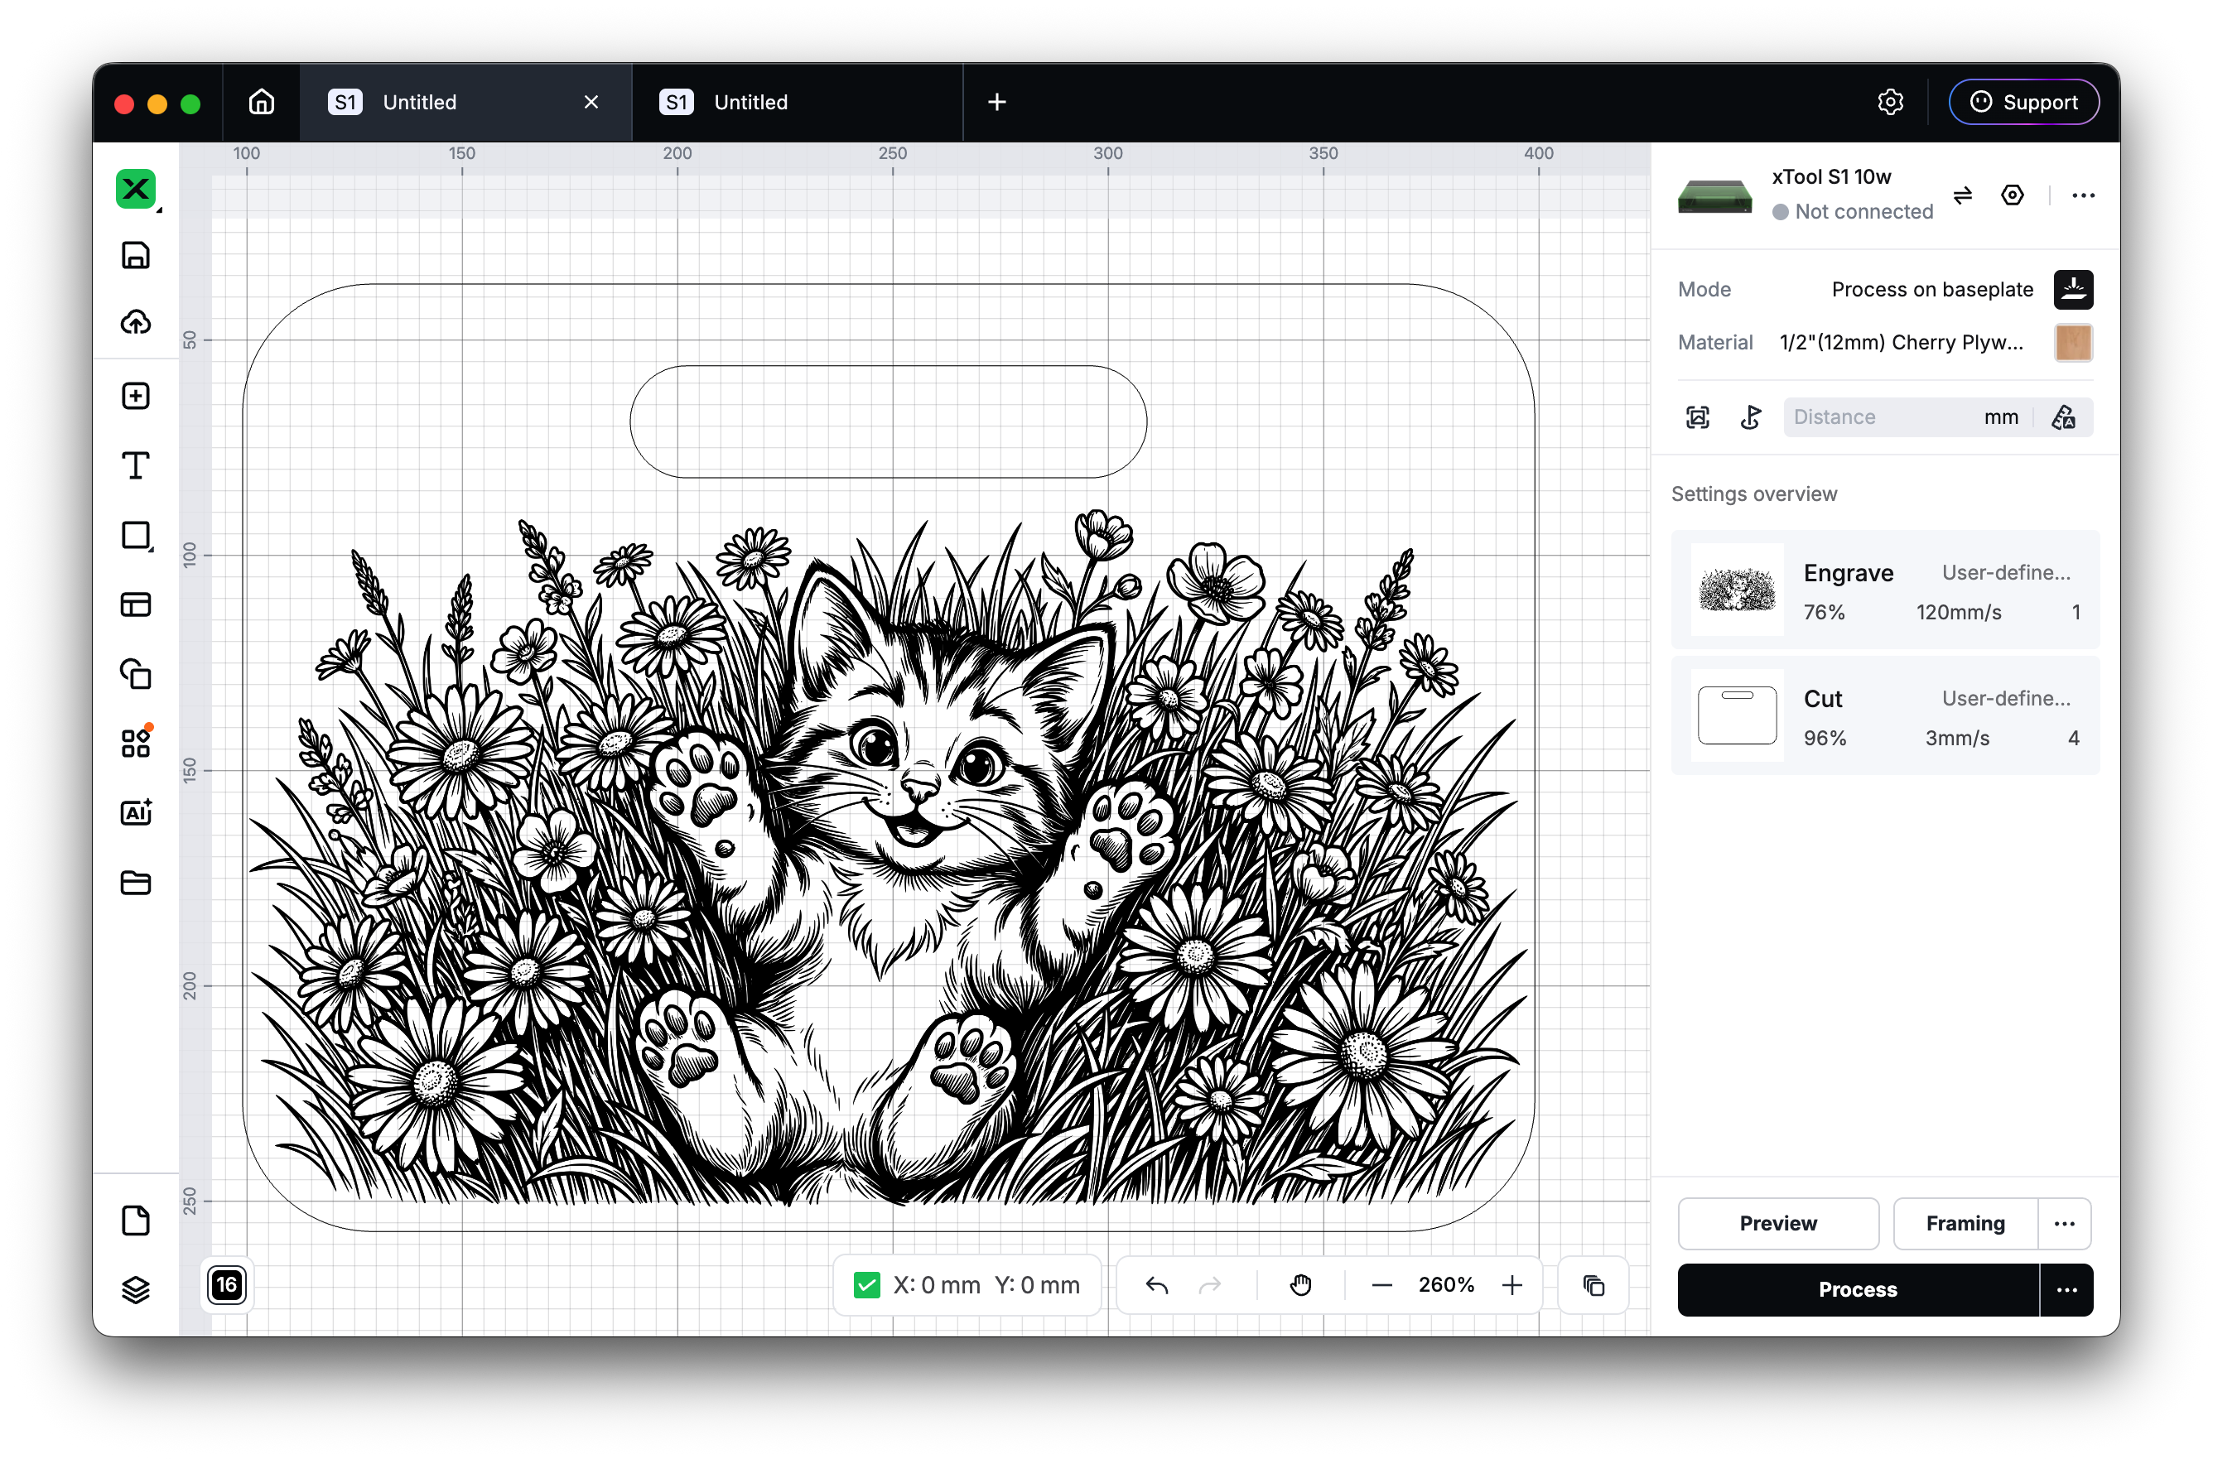Viewport: 2213px width, 1459px height.
Task: Click the multi-canvas copy icon
Action: (x=1593, y=1285)
